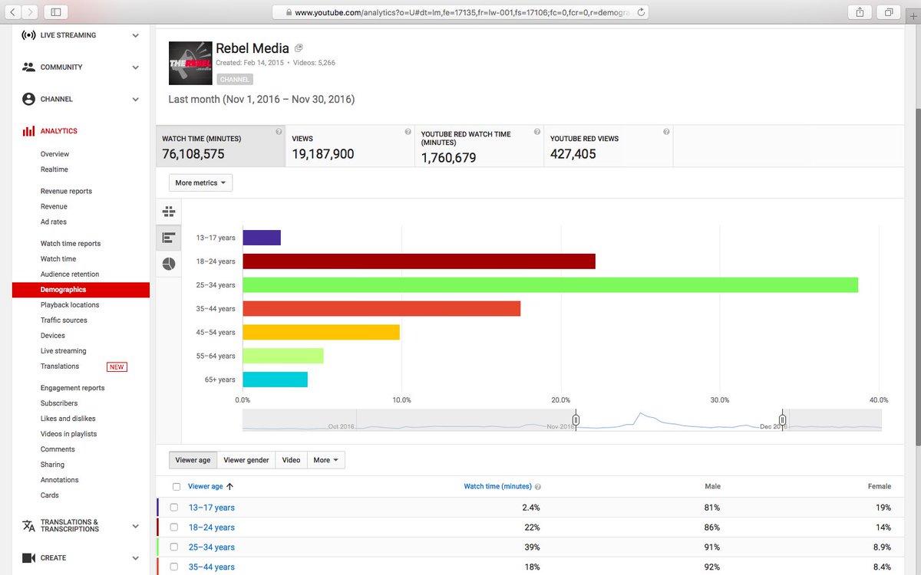Expand Translations & Transcriptions chevron
The image size is (921, 575).
point(135,526)
